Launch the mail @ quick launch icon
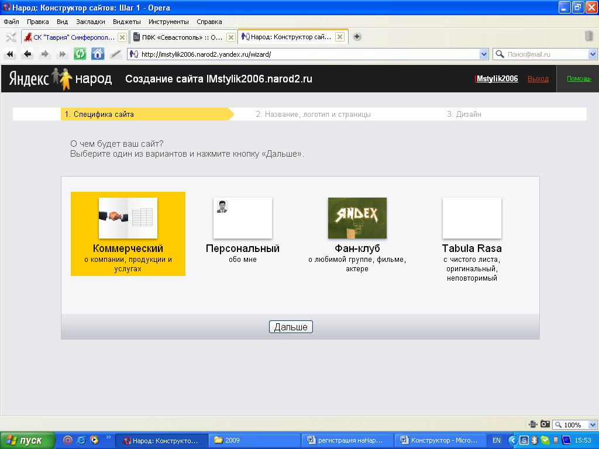This screenshot has width=599, height=449. click(67, 440)
